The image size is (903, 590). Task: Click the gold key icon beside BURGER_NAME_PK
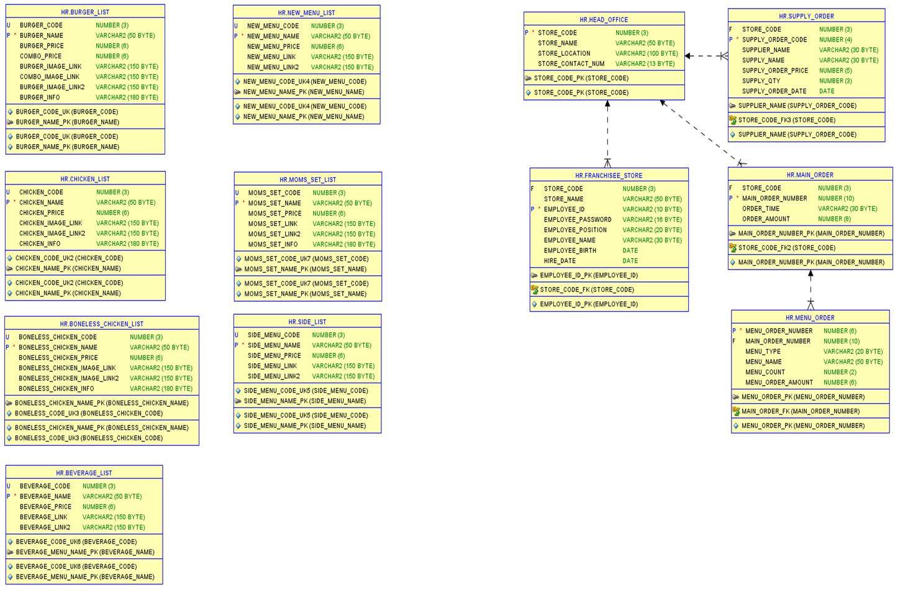(x=9, y=122)
